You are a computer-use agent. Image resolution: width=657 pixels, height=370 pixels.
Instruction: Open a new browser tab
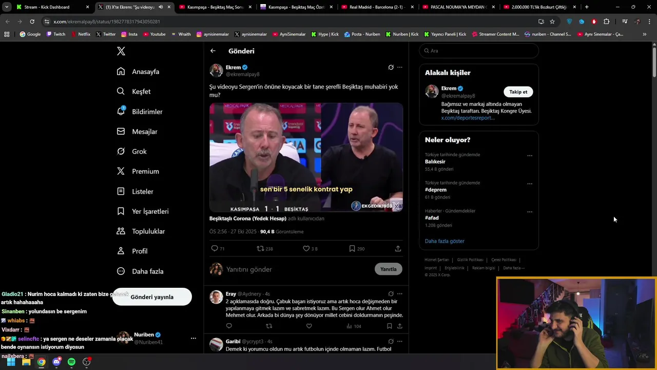click(x=587, y=7)
